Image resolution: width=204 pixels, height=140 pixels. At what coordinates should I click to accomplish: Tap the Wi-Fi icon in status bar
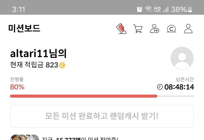click(149, 9)
